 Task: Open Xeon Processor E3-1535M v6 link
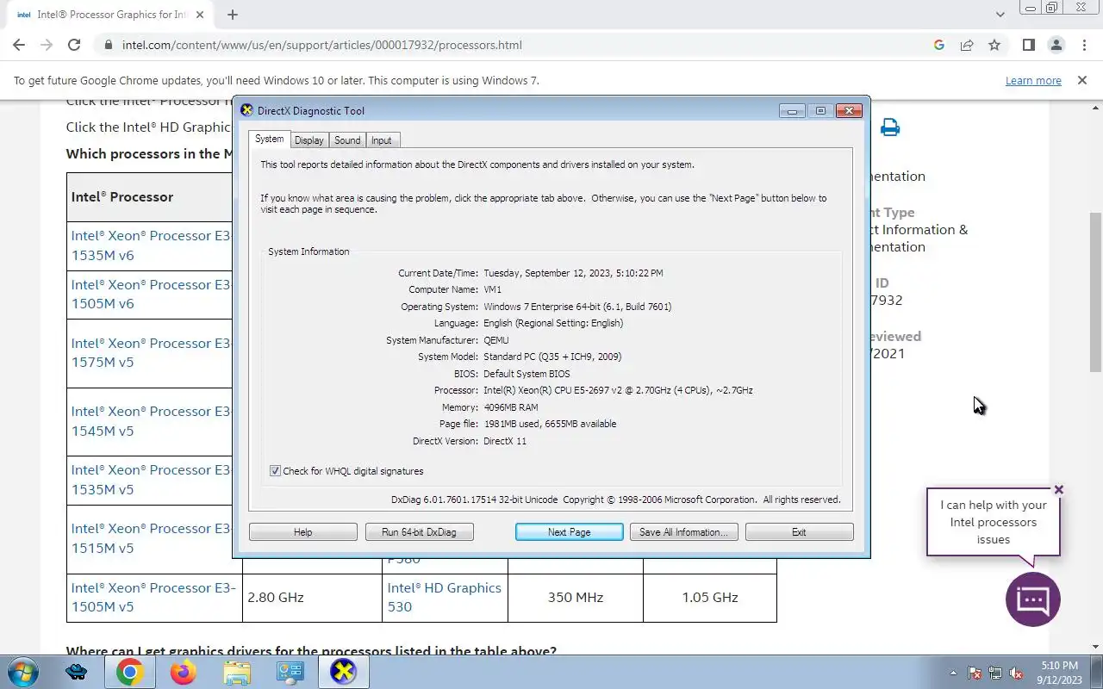click(152, 245)
